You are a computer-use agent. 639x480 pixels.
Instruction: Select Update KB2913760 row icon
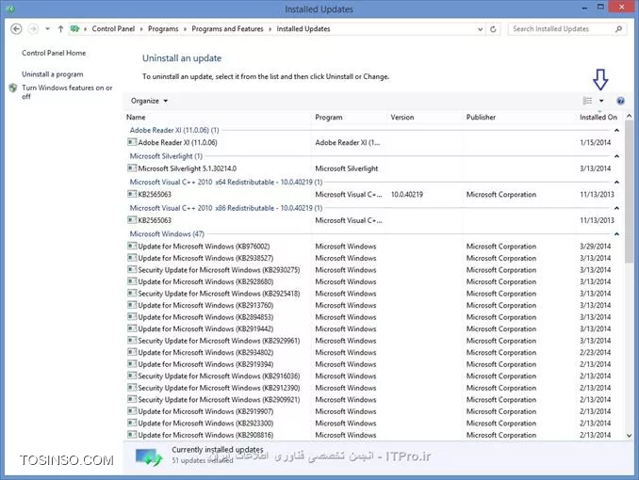(132, 305)
